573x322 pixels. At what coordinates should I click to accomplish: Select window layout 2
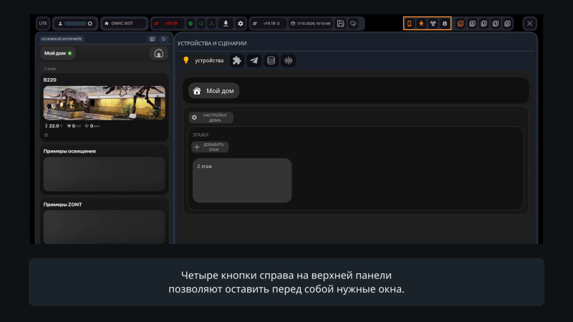point(472,24)
